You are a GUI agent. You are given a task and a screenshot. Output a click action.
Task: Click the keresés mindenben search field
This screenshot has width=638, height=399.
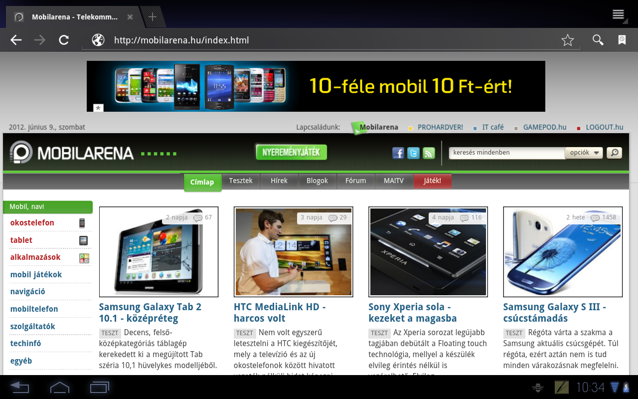[x=506, y=153]
